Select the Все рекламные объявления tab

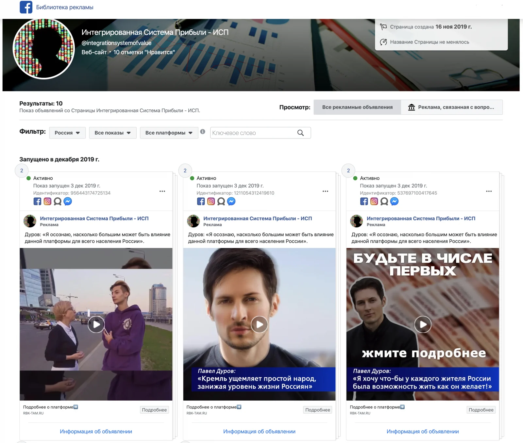(357, 107)
